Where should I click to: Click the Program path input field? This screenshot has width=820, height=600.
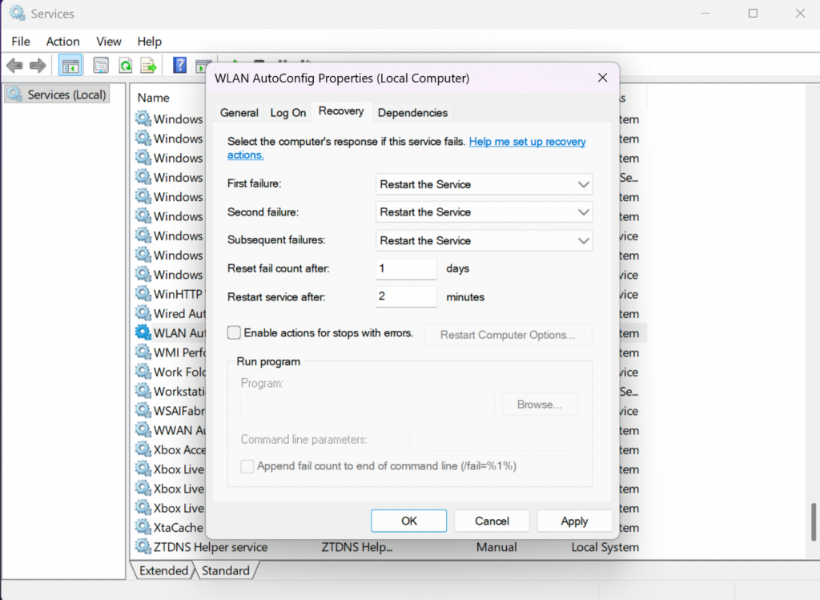(367, 405)
